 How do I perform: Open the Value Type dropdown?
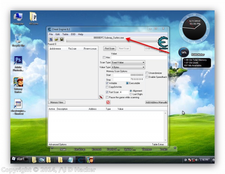point(128,67)
